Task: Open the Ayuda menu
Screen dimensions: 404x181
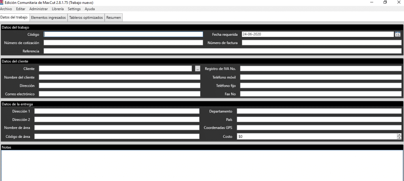Action: pos(90,9)
